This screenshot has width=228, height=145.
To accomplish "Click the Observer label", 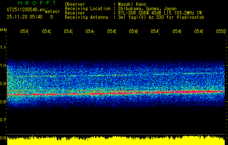I will [75, 4].
